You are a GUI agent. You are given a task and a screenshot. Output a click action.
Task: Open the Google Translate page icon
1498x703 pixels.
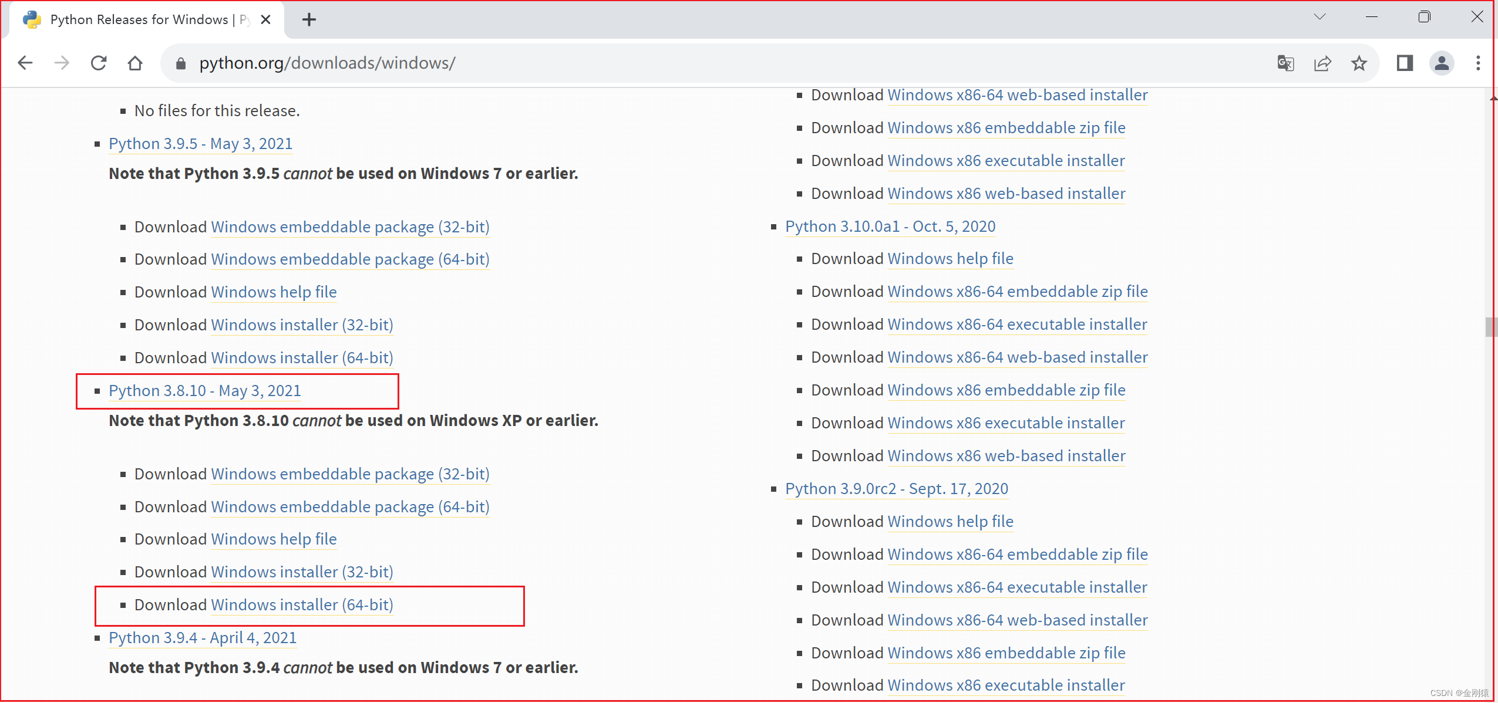tap(1285, 63)
